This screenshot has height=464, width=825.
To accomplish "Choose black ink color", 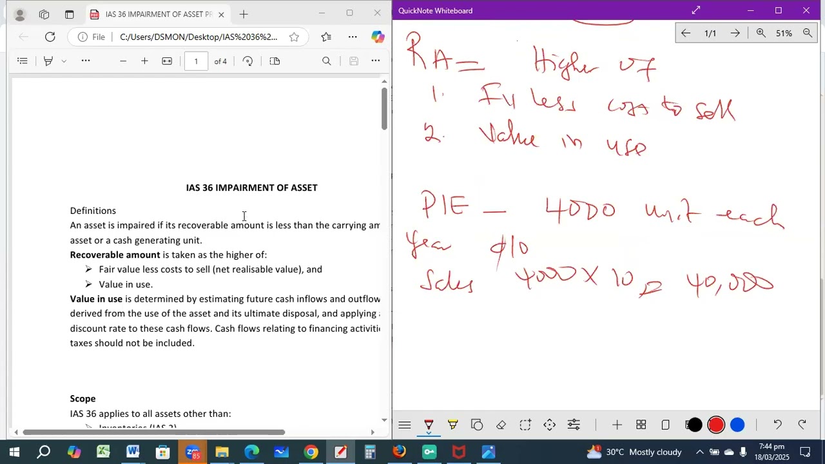I will 694,425.
